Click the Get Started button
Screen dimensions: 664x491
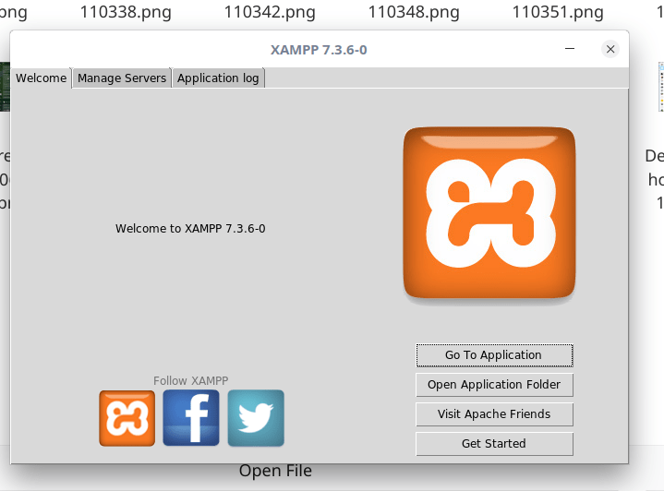tap(494, 444)
